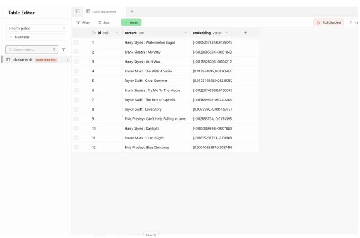Click the Sort rows option

click(103, 22)
